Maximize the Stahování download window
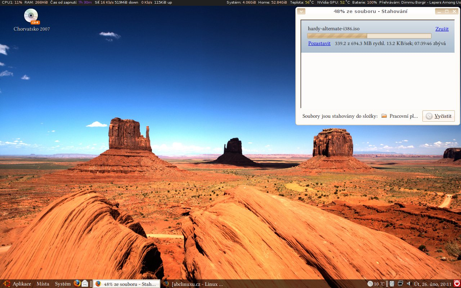This screenshot has width=461, height=288. 447,12
